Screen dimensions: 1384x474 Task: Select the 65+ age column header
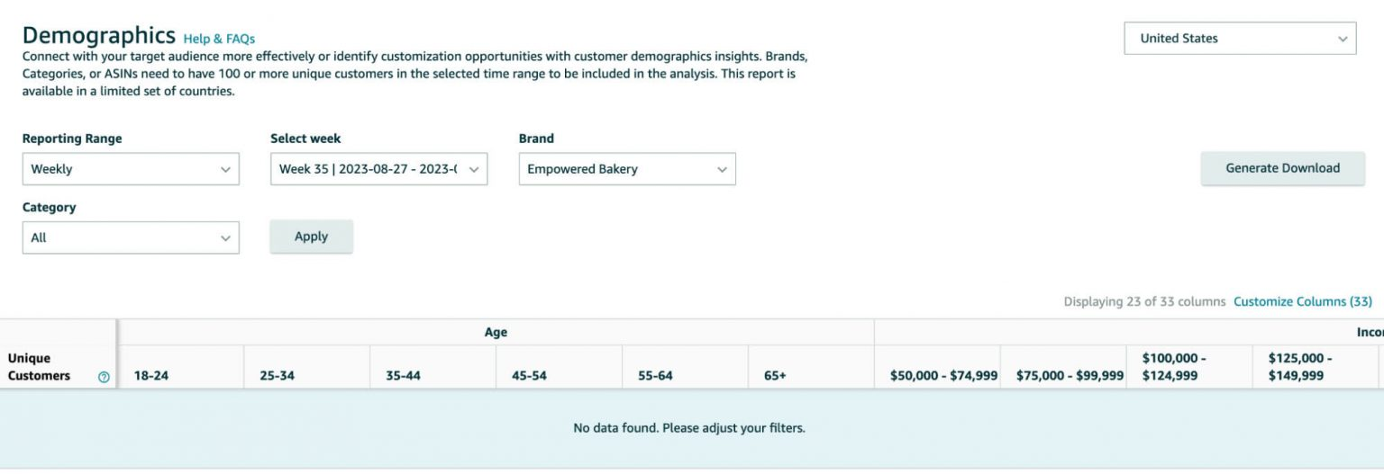tap(775, 376)
